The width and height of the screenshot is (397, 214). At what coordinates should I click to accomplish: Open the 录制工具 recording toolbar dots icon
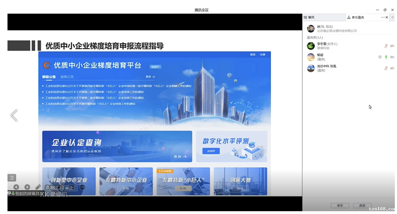click(x=82, y=187)
